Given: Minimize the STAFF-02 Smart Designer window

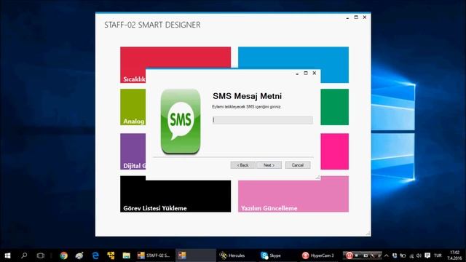Looking at the screenshot, I should point(347,17).
